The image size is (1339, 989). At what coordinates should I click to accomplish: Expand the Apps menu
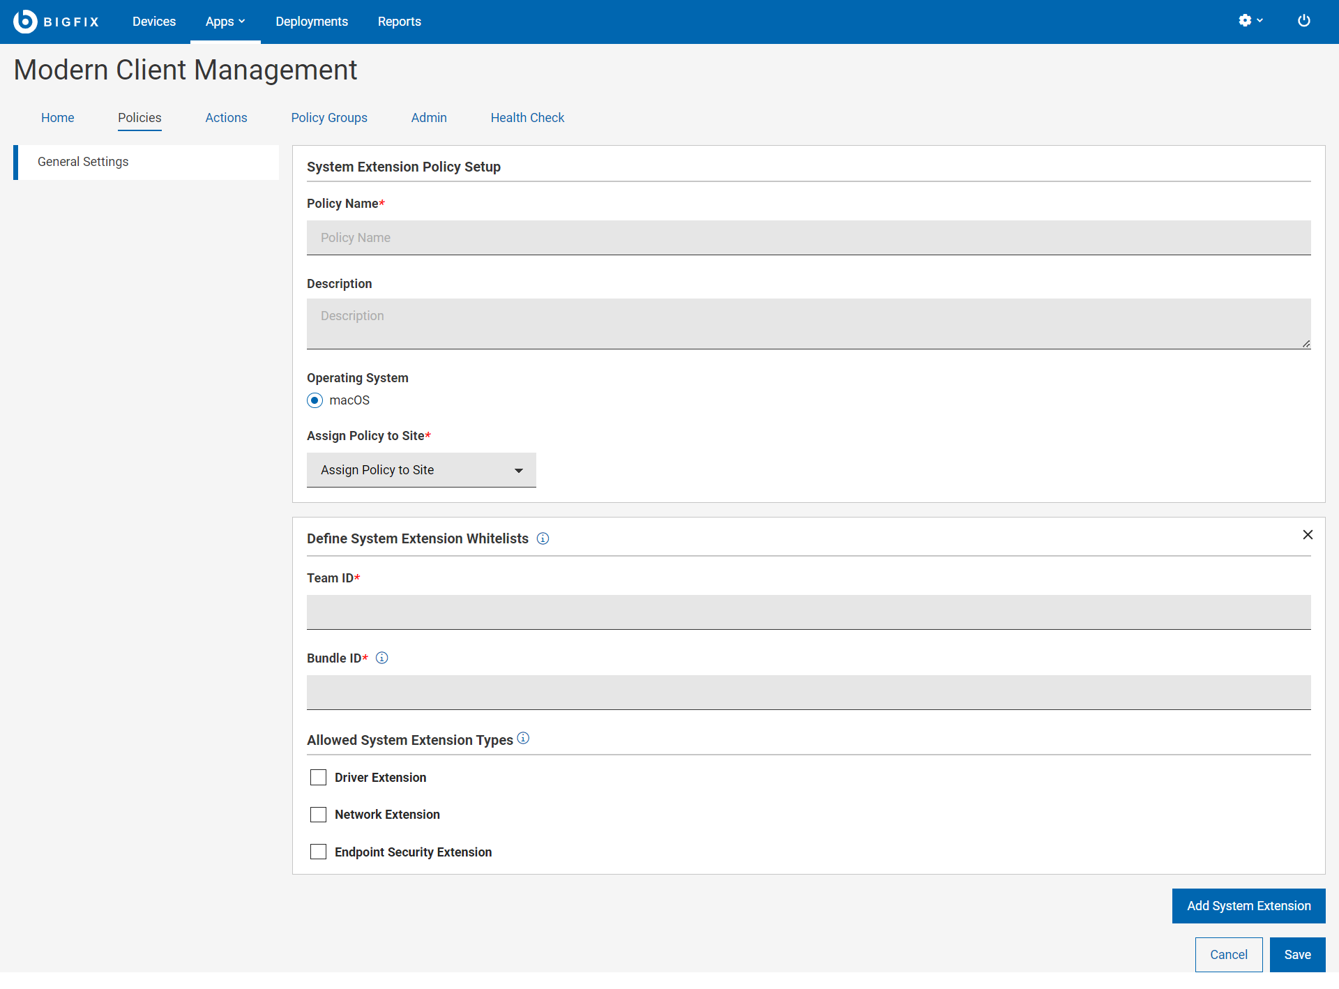[x=225, y=22]
